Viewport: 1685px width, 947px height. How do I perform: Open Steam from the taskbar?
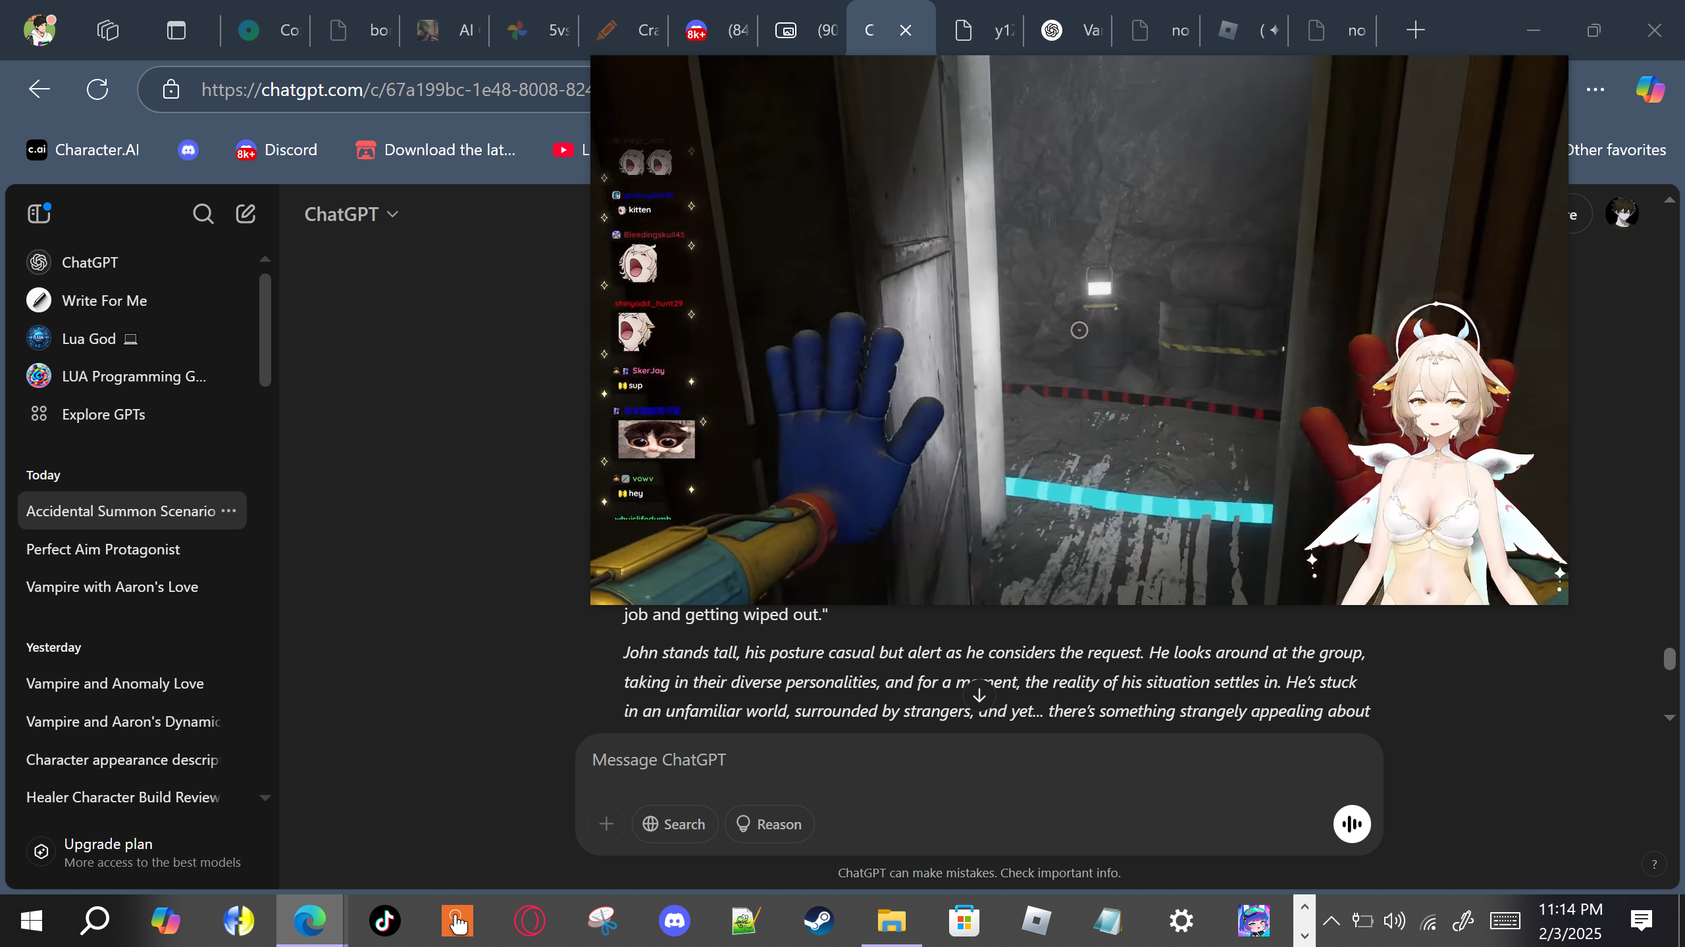[819, 921]
